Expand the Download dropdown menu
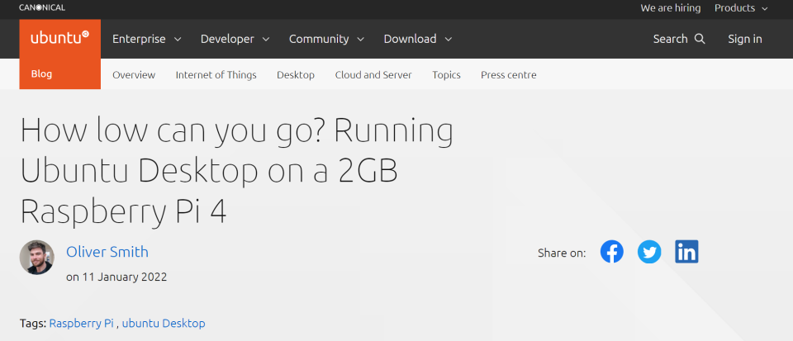793x341 pixels. point(418,39)
